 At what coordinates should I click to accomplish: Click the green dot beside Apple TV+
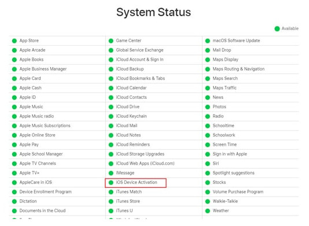pos(14,173)
